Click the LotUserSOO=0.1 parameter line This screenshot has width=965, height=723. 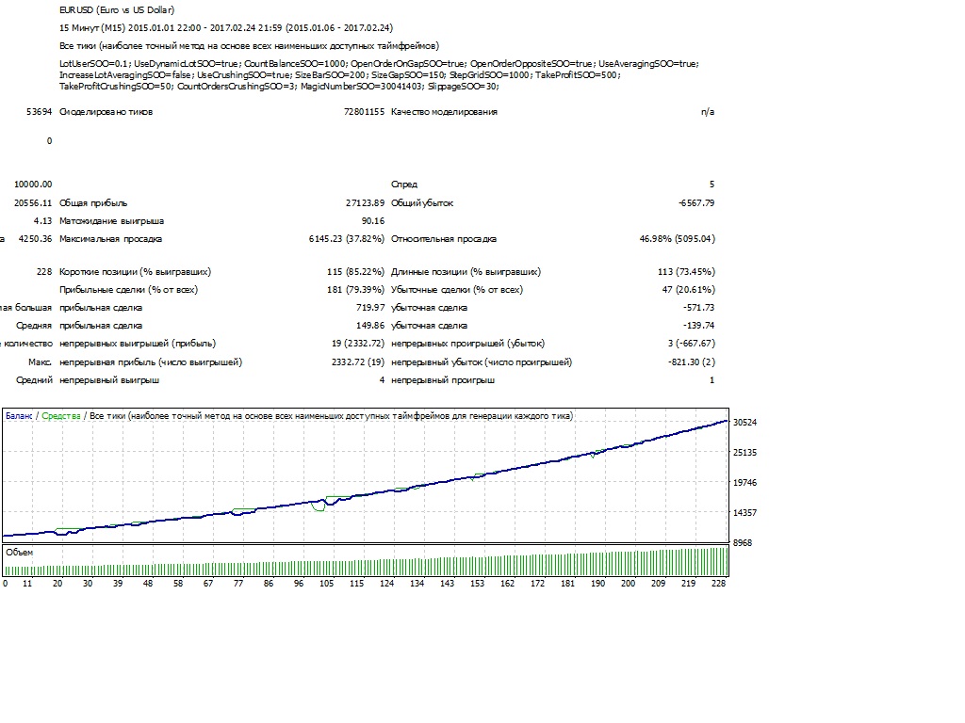tap(379, 63)
